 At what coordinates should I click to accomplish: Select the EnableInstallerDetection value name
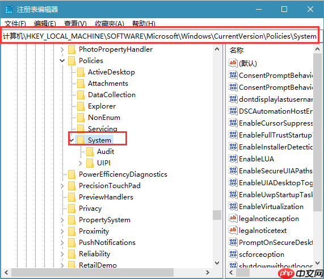pos(276,147)
